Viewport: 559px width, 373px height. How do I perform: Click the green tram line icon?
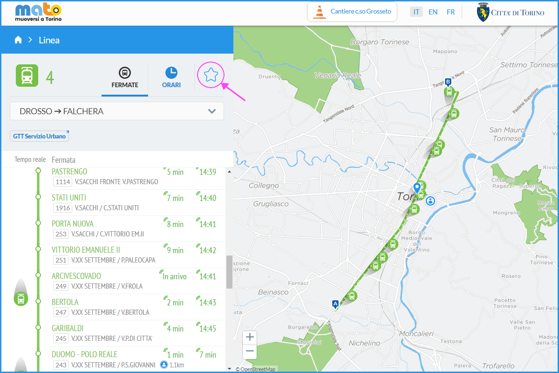coord(27,76)
